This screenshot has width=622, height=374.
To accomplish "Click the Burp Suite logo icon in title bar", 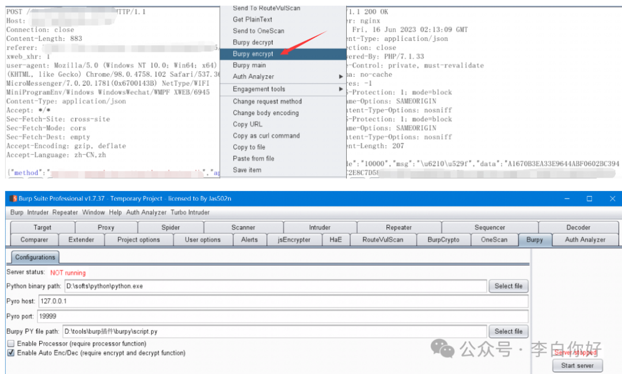I will coord(13,199).
